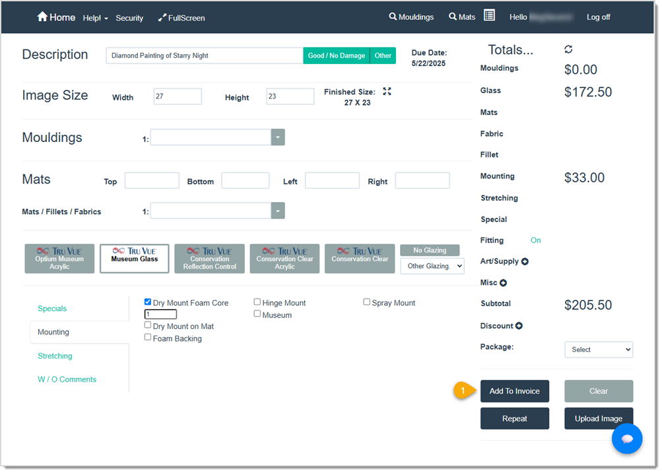This screenshot has height=473, width=662.
Task: Click the Art/Supply plus icon
Action: click(525, 261)
